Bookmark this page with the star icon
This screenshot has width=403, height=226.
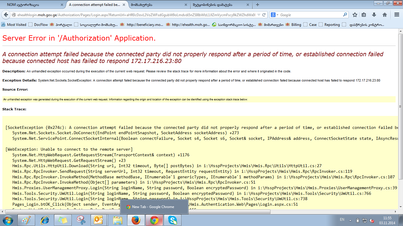click(355, 15)
